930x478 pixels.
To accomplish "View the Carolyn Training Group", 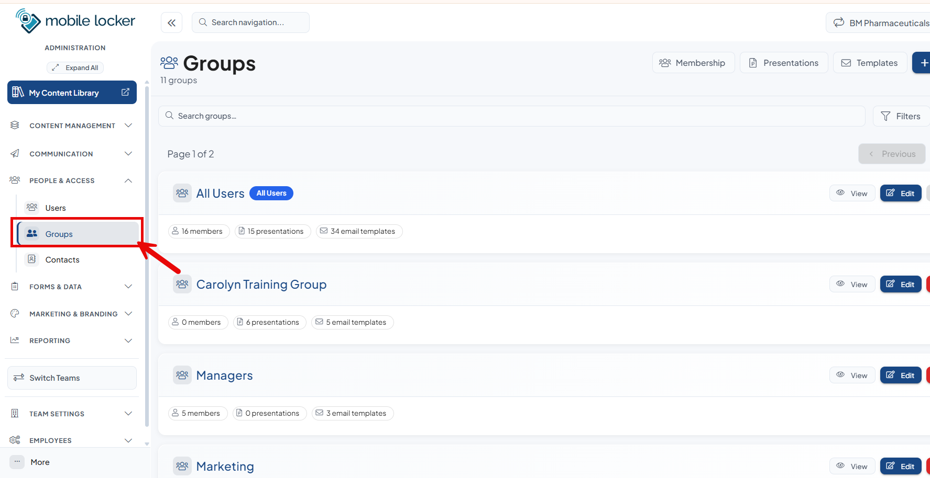I will [852, 284].
